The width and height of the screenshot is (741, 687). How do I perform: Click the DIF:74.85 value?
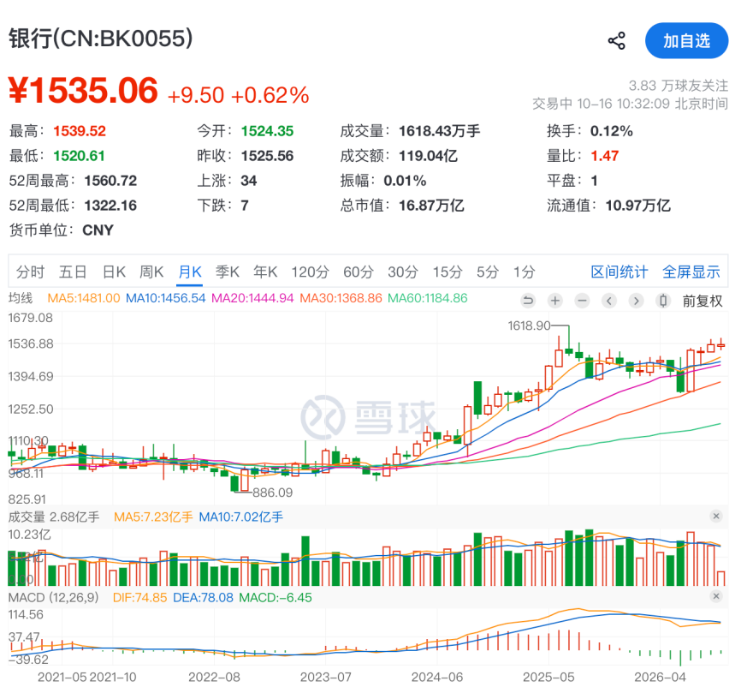(139, 598)
